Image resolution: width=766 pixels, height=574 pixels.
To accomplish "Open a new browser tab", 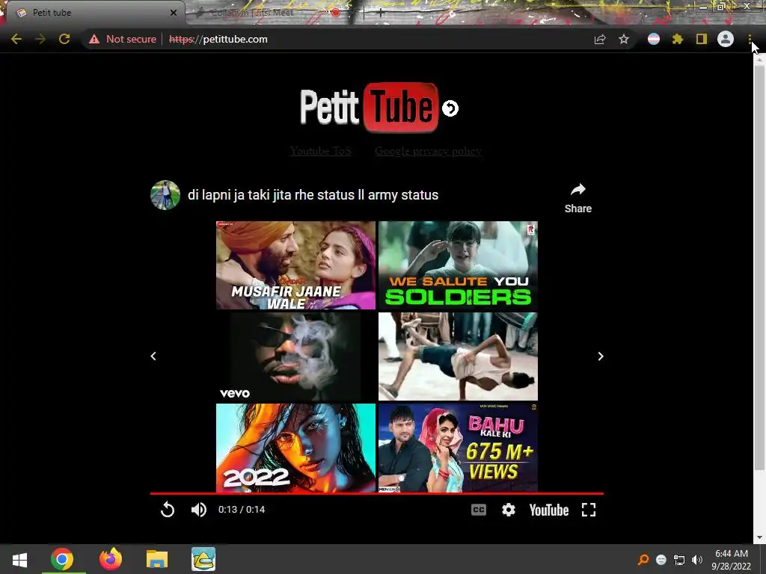I will click(381, 13).
